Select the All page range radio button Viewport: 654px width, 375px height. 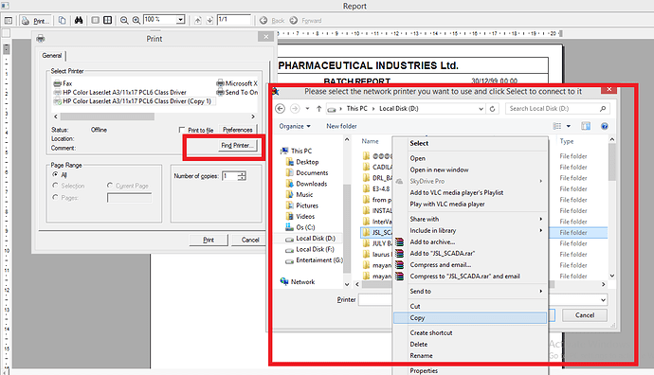tap(55, 174)
